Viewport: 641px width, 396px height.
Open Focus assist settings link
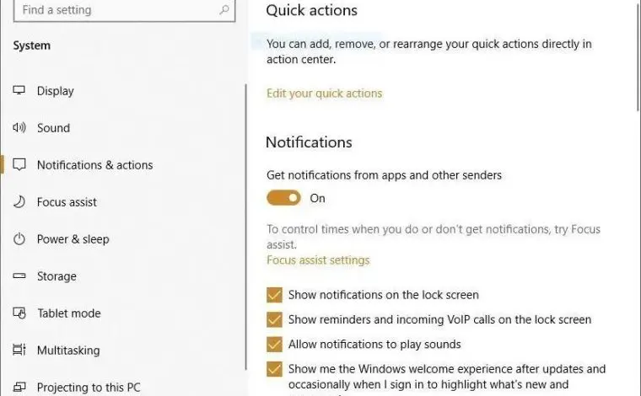click(x=318, y=260)
